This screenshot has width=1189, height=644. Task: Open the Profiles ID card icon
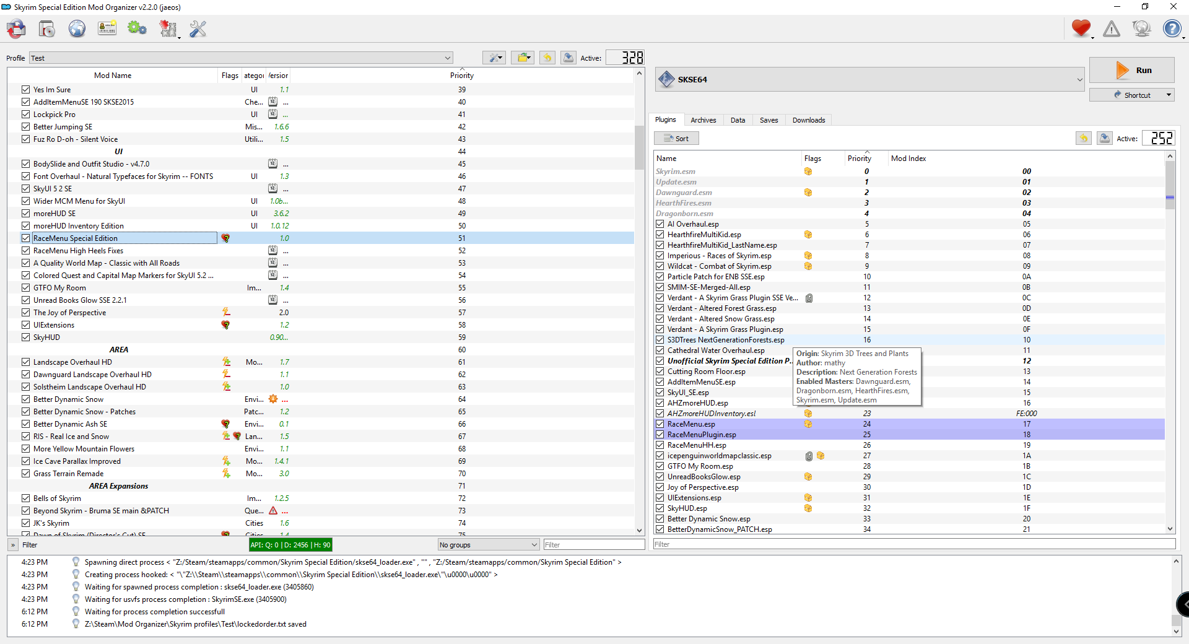click(107, 28)
